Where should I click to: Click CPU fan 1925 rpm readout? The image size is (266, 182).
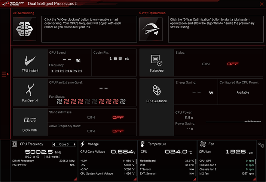[x=239, y=152]
